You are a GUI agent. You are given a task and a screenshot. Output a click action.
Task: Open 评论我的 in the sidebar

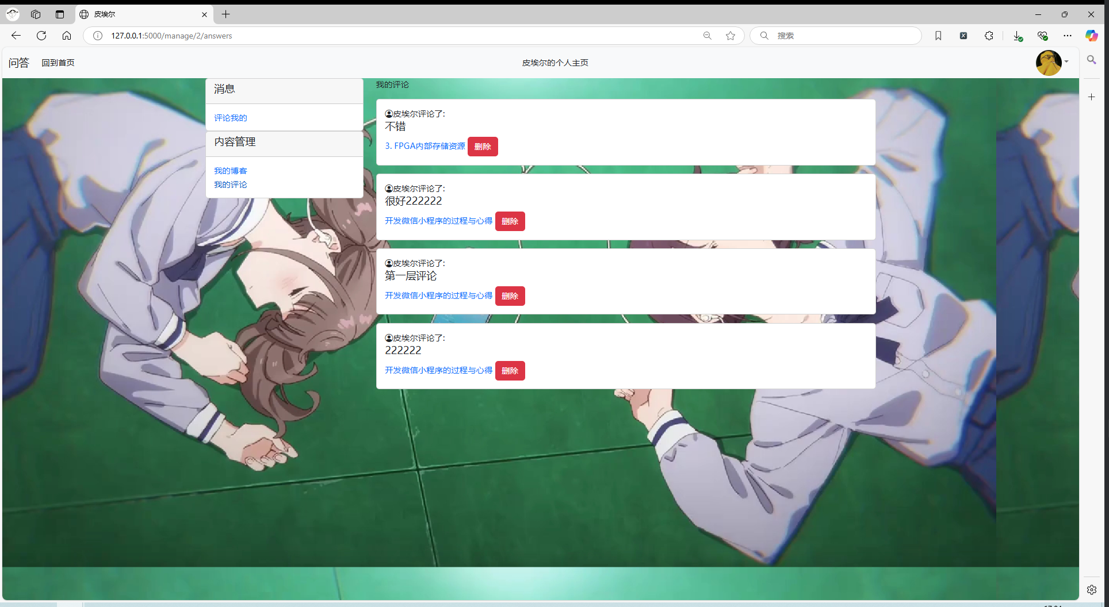(x=231, y=118)
